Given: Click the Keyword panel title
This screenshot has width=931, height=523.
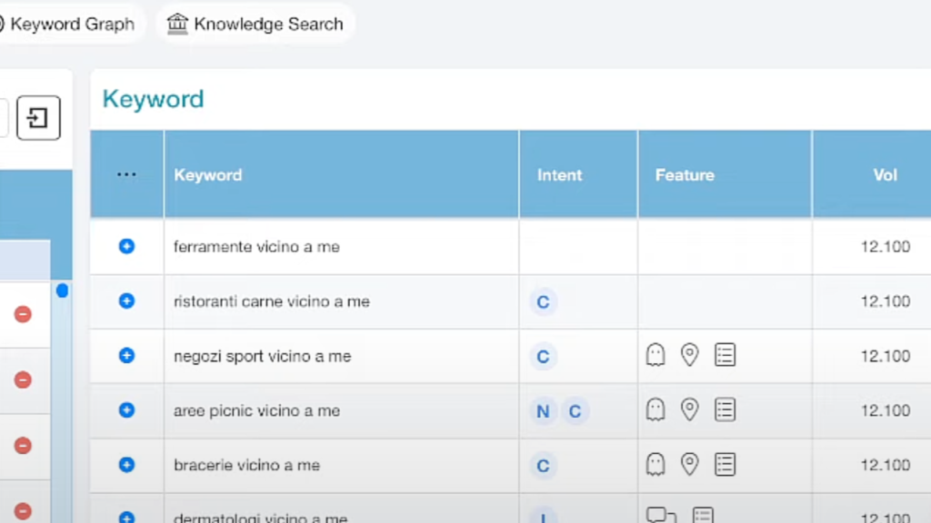Looking at the screenshot, I should click(153, 99).
